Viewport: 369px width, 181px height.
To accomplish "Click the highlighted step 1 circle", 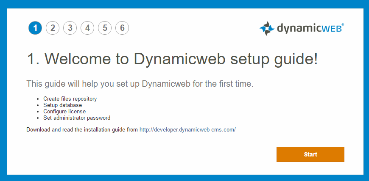I will tap(35, 28).
